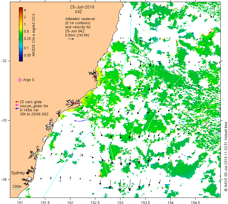Click the '200m' depth label
Image resolution: width=228 pixels, height=204 pixels.
click(17, 186)
